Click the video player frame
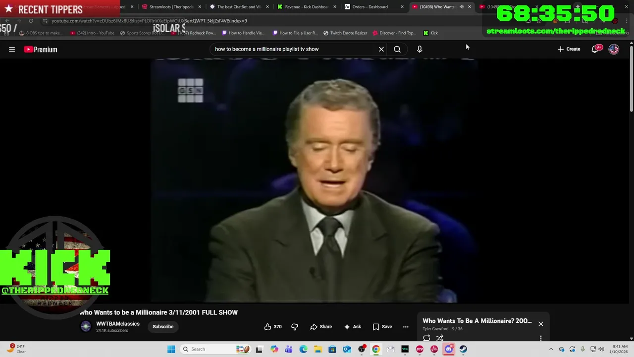This screenshot has width=634, height=357. click(315, 181)
